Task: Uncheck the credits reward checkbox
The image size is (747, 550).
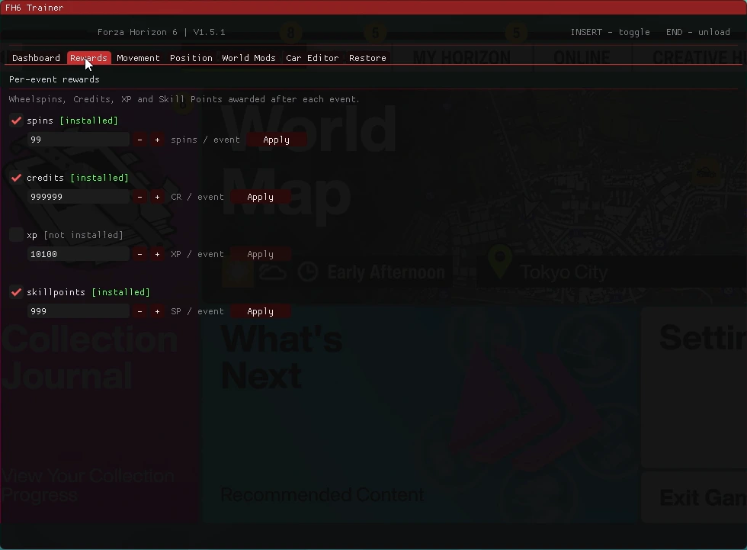Action: tap(16, 178)
